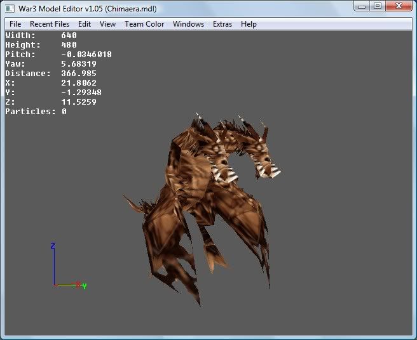Close the War3 Model Editor window

399,6
